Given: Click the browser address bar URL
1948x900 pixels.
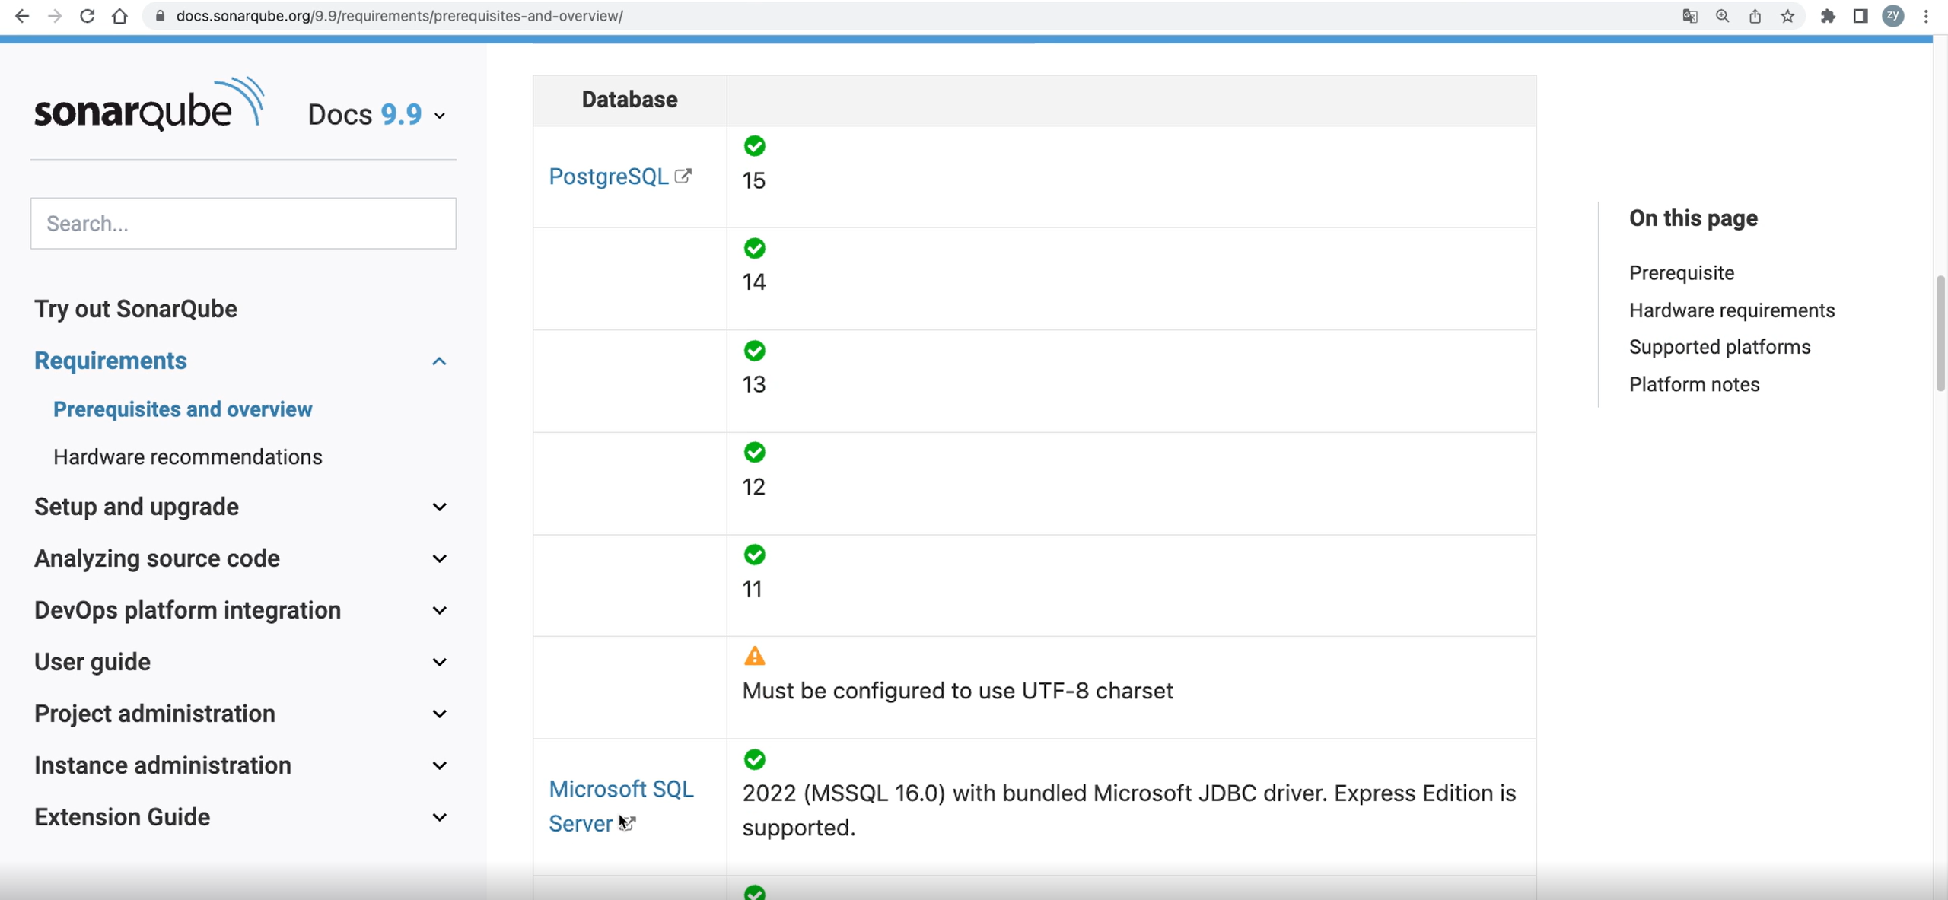Looking at the screenshot, I should coord(399,16).
